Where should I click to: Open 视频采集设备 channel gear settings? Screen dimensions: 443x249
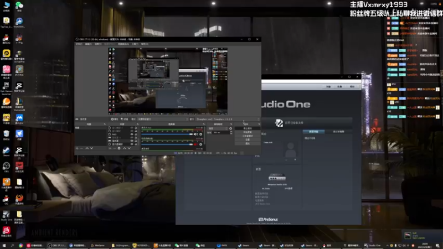(200, 144)
